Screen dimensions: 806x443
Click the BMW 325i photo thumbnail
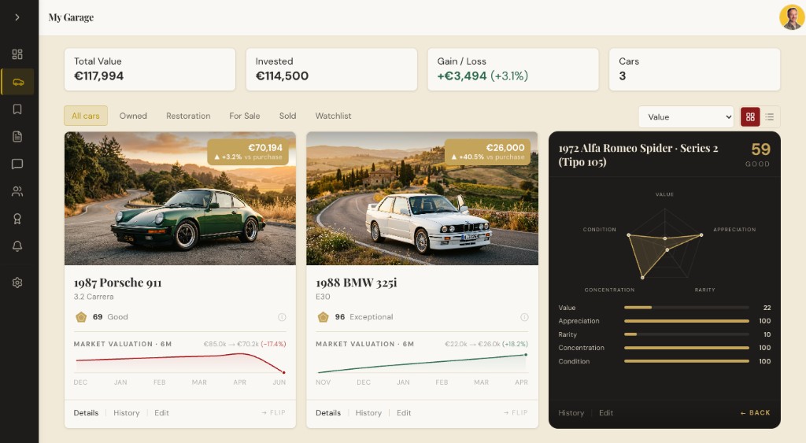(x=422, y=198)
